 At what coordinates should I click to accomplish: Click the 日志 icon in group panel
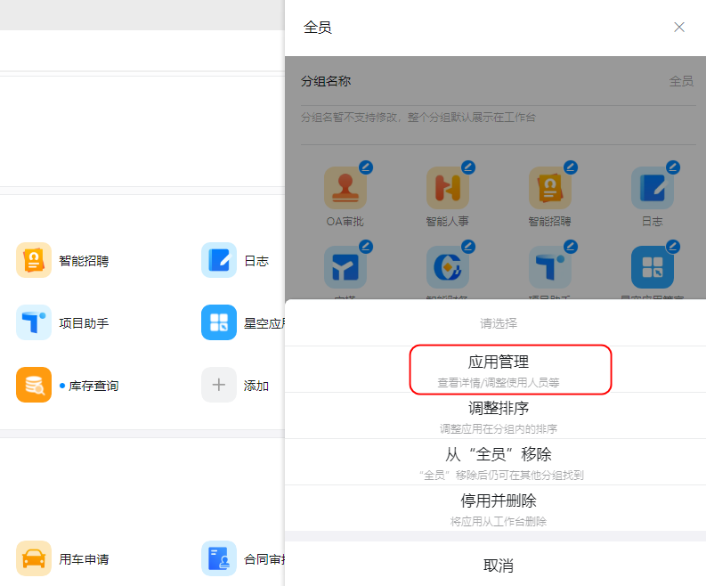[x=652, y=188]
